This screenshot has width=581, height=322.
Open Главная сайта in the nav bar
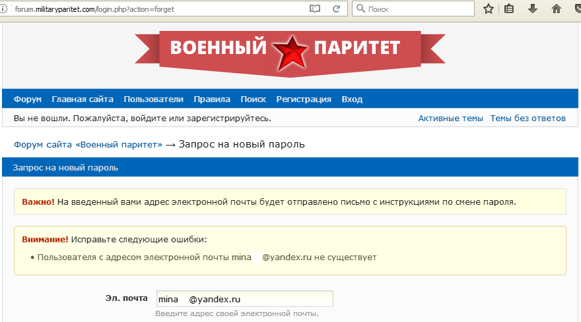click(83, 99)
